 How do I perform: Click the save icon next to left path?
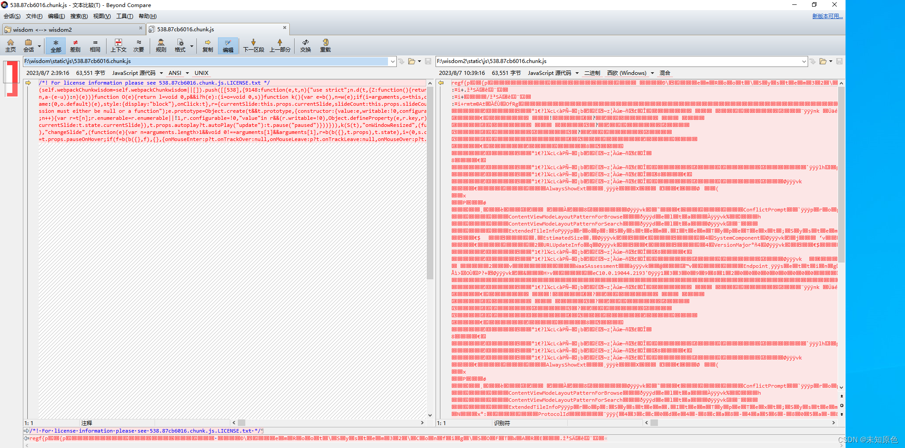428,61
